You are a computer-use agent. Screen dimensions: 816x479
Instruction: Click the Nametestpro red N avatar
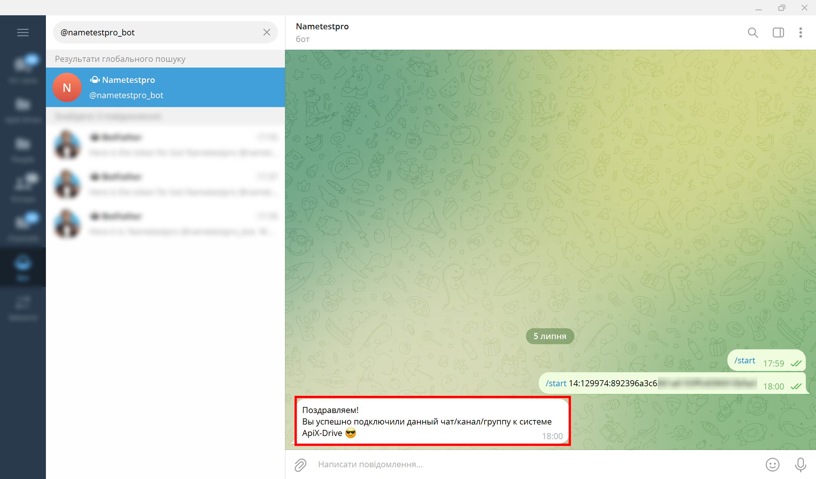67,87
